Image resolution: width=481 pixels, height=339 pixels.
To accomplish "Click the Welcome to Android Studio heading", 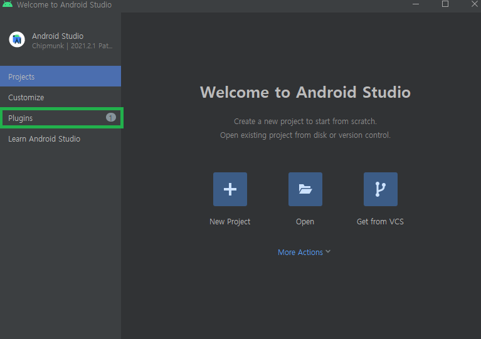I will 305,92.
